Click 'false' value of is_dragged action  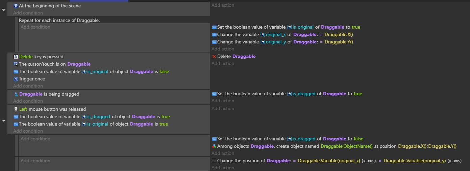coord(358,139)
